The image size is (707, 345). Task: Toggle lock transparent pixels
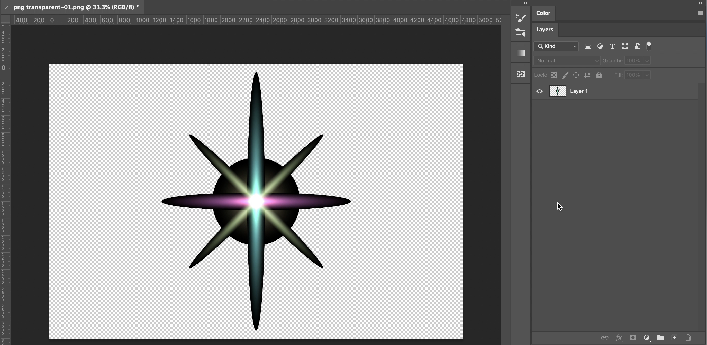point(554,75)
